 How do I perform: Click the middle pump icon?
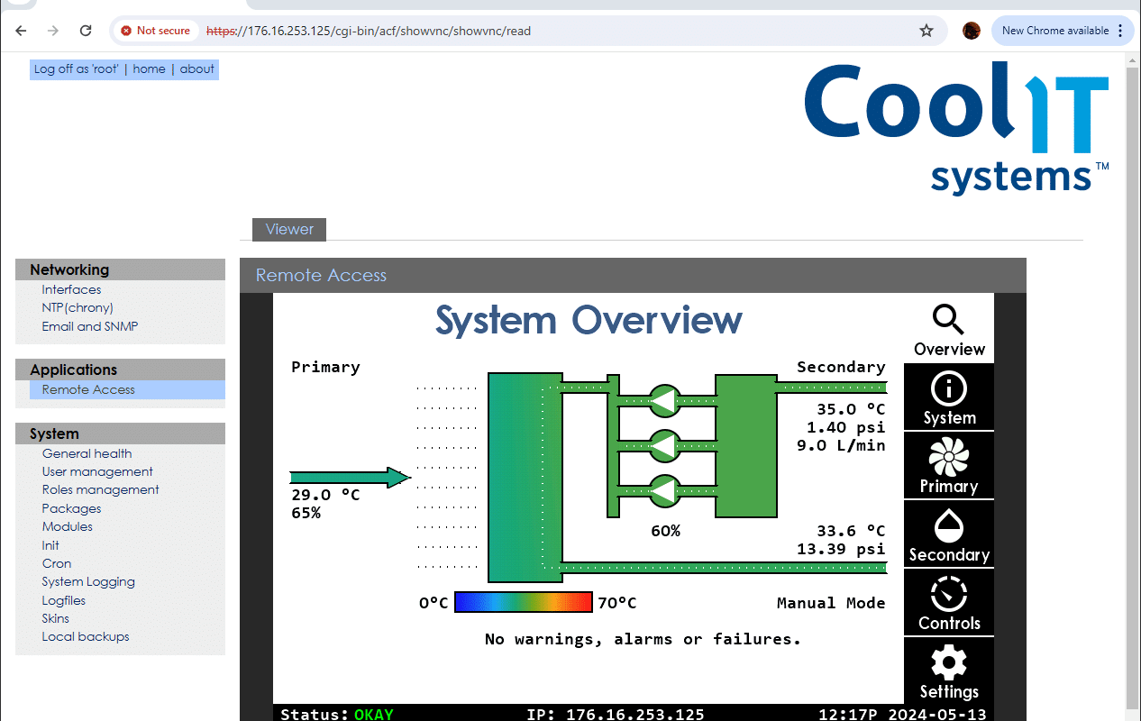point(664,445)
